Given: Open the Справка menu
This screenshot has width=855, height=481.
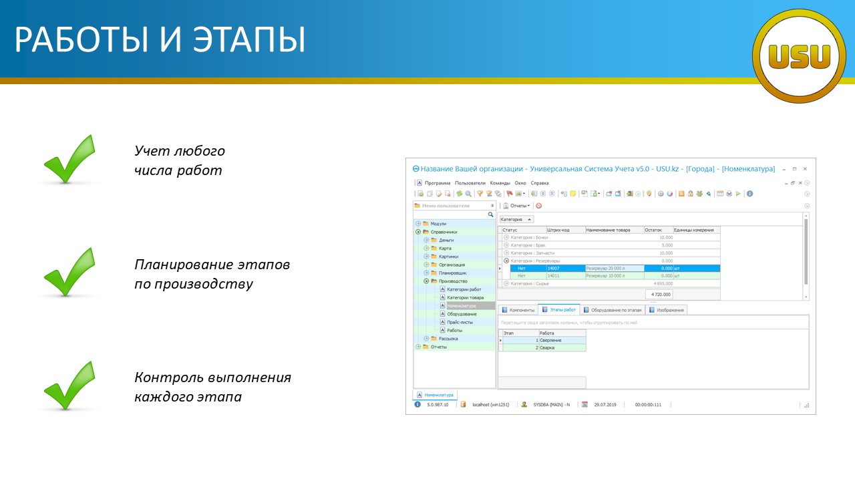Looking at the screenshot, I should click(540, 182).
